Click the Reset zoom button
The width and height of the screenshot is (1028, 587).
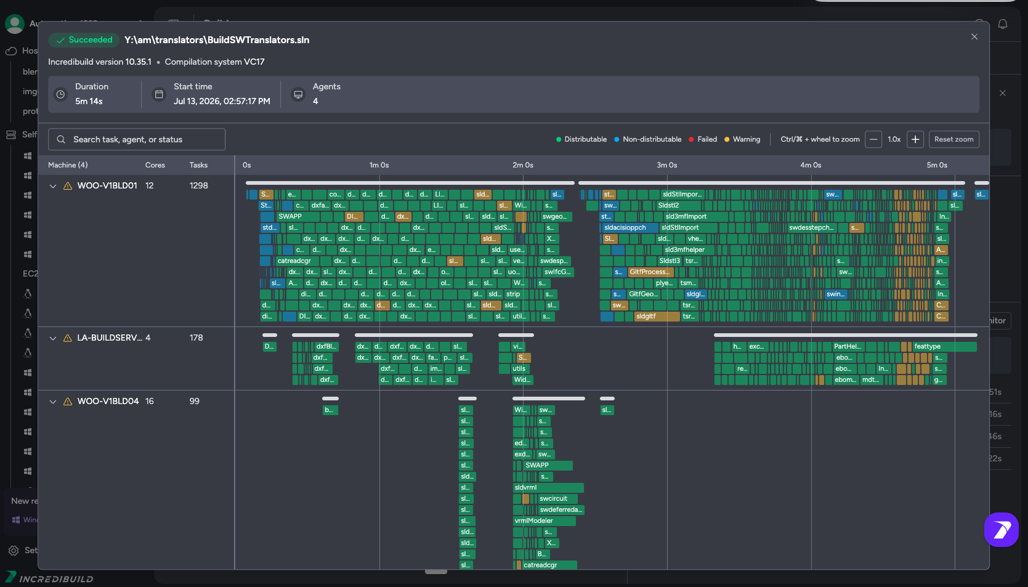tap(953, 140)
